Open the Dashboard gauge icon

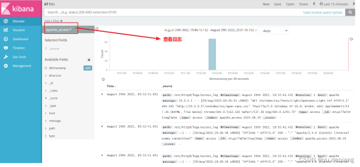[x=6, y=39]
